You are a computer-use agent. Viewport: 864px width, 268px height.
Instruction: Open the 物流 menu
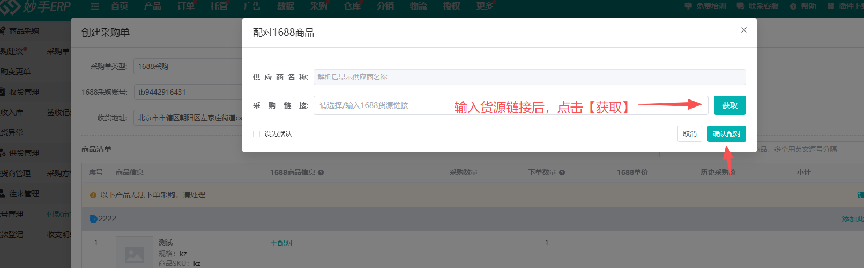tap(418, 6)
